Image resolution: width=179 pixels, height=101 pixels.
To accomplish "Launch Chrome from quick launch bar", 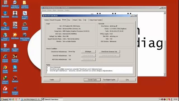I will (13, 99).
